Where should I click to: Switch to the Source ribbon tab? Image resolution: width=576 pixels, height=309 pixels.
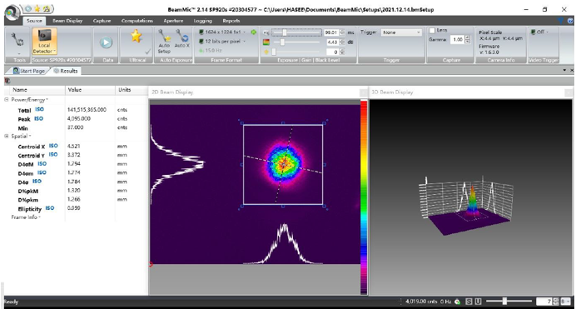coord(34,21)
